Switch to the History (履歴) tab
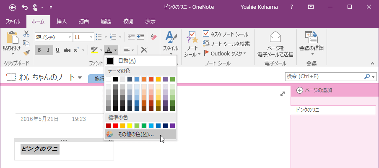Viewport: 379px width, 168px height. 106,21
